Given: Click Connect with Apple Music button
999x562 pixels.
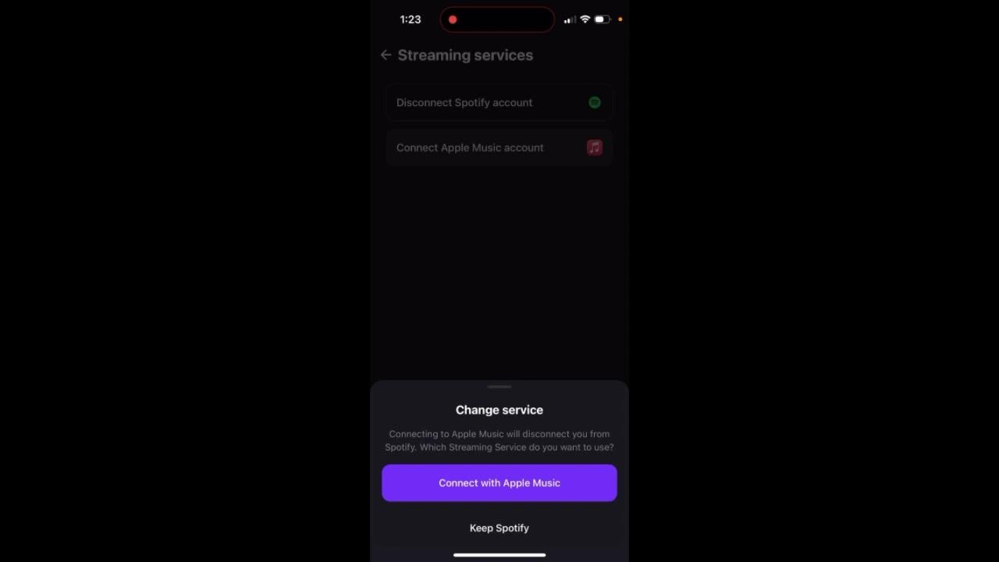Looking at the screenshot, I should (499, 483).
